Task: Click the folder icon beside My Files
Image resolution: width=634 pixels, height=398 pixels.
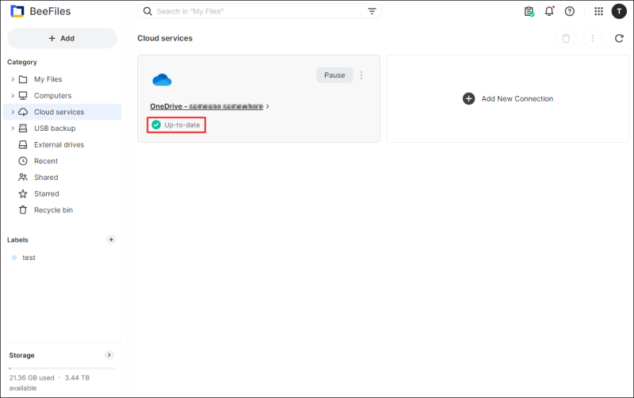Action: tap(23, 79)
